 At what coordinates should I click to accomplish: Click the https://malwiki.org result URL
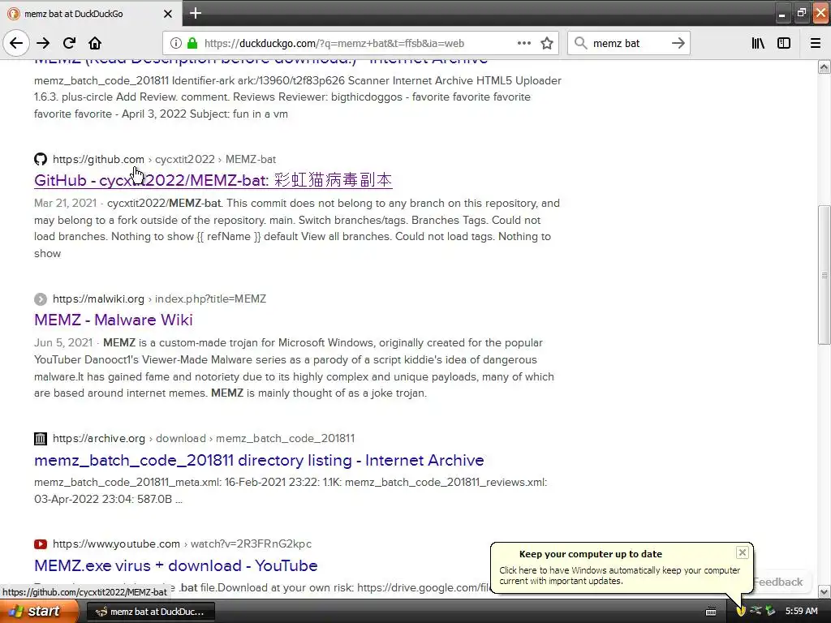pos(98,299)
